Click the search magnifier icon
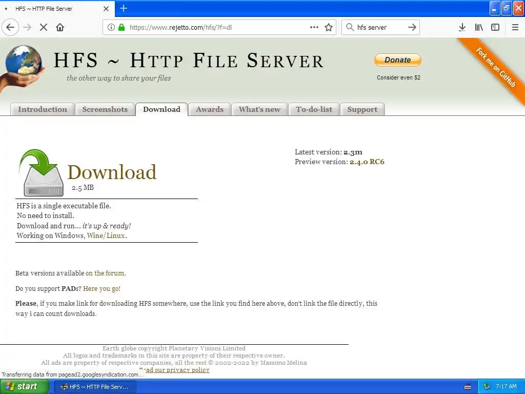 click(350, 27)
